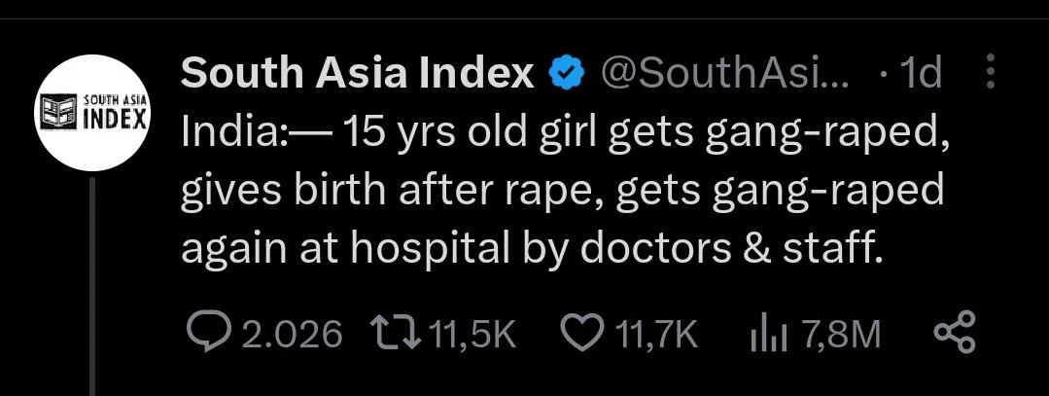Retweet this post using the arrows icon
The height and width of the screenshot is (396, 1049).
tap(396, 335)
